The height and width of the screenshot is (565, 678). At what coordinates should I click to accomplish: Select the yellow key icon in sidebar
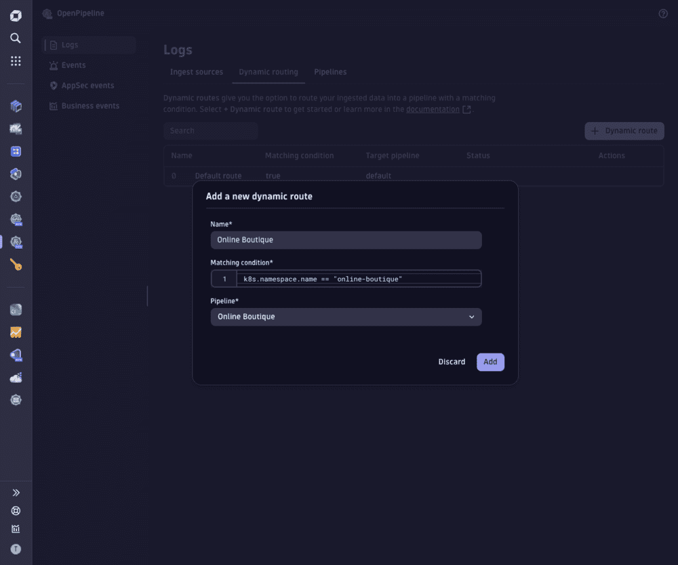click(x=16, y=265)
